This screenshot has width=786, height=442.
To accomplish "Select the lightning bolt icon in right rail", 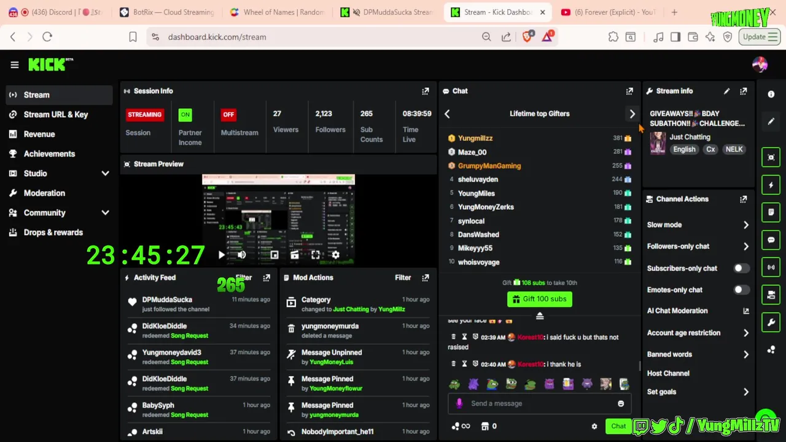I will 771,185.
